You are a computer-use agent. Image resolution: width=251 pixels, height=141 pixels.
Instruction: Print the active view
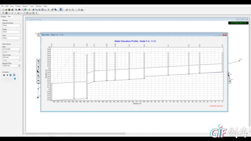(x=12, y=10)
